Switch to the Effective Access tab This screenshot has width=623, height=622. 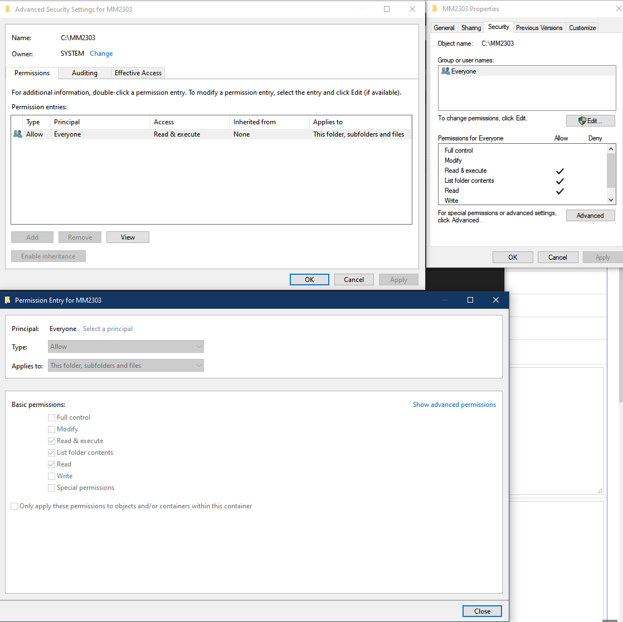(x=138, y=73)
